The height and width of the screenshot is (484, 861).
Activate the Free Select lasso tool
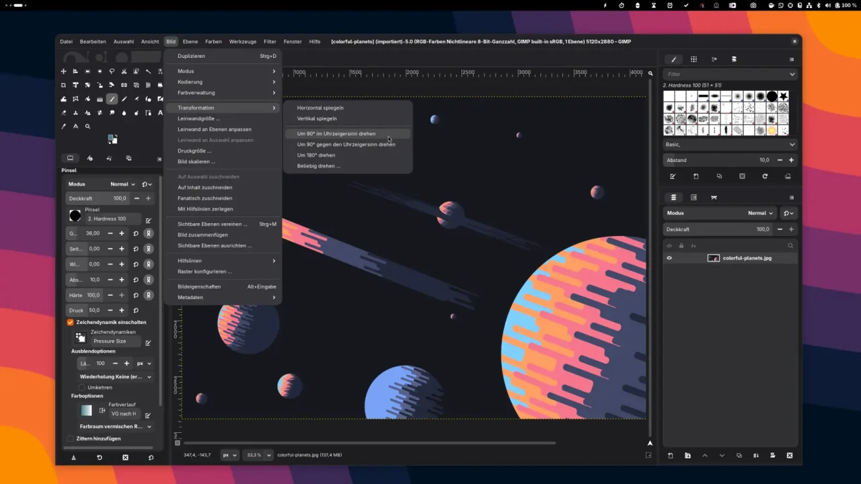tap(112, 71)
